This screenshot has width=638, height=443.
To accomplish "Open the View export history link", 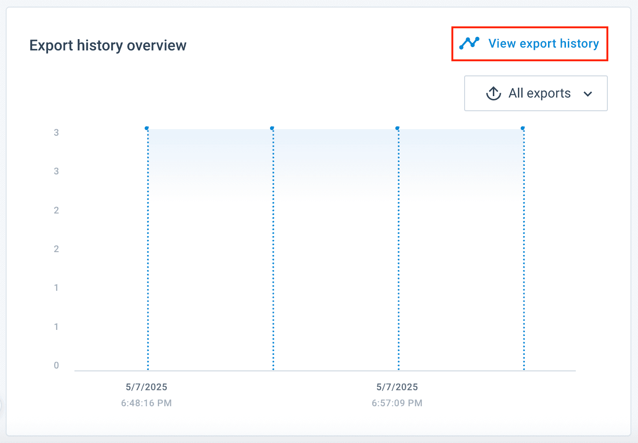I will pos(543,44).
